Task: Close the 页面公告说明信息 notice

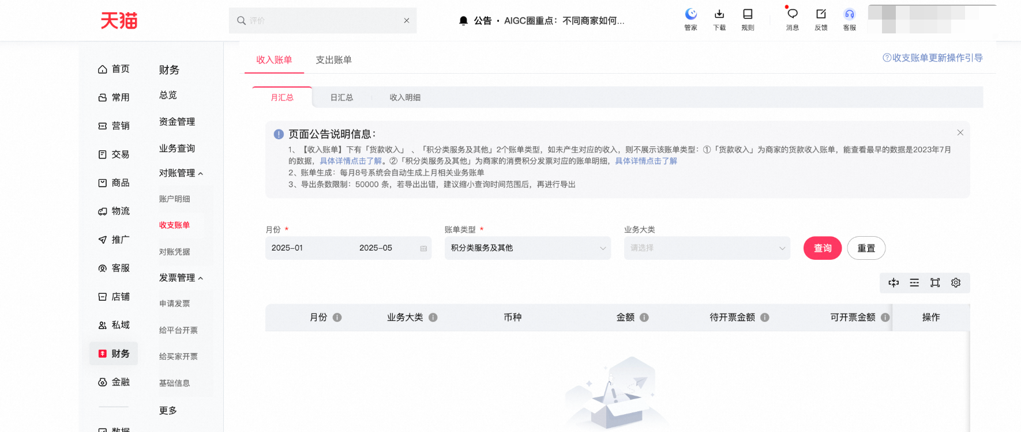Action: click(960, 132)
